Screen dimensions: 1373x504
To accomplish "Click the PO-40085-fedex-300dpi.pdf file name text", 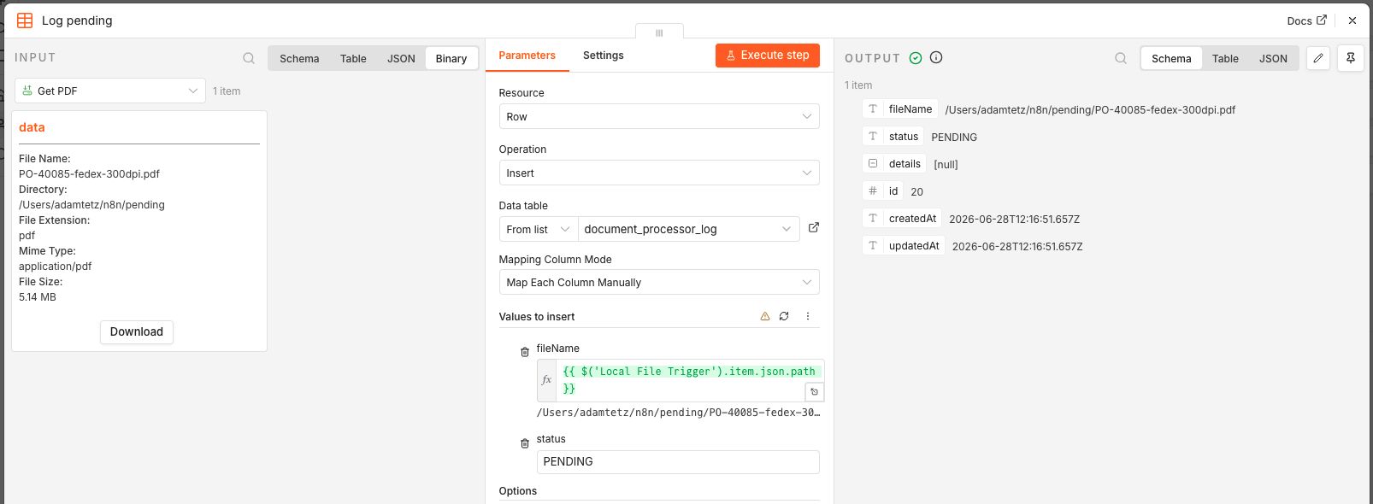I will tap(89, 173).
